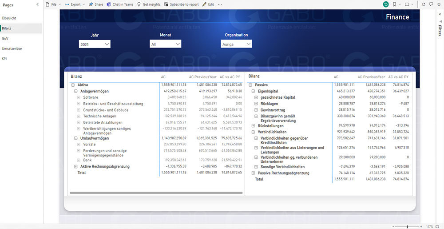Open the Jahr dropdown showing 2021

tap(95, 44)
